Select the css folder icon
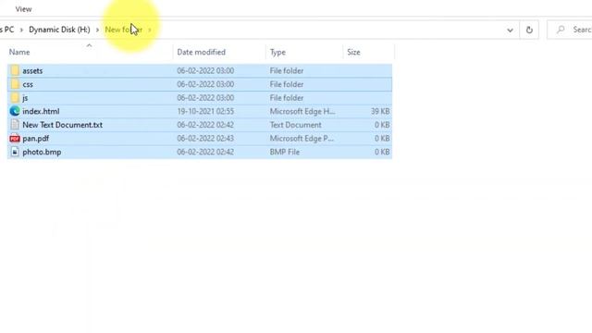Viewport: 592px width, 333px height. pos(15,84)
